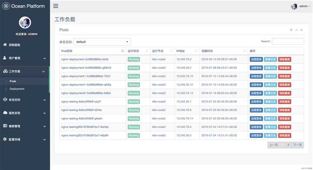The height and width of the screenshot is (170, 313).
Task: Click 查看日志 for pod 10.240.76.6
Action: click(270, 110)
